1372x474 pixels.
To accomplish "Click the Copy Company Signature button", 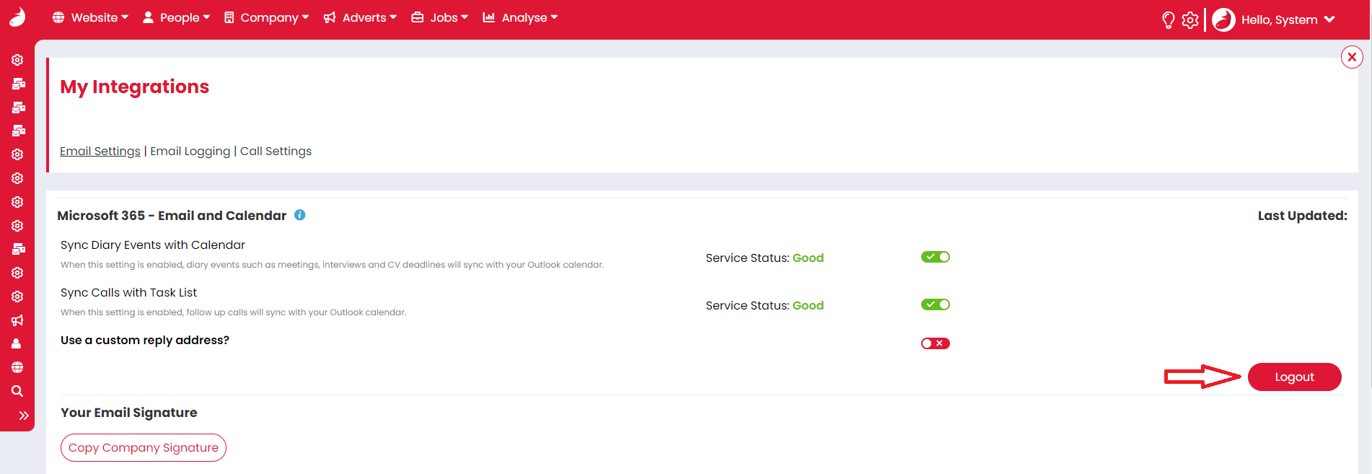I will [x=144, y=447].
